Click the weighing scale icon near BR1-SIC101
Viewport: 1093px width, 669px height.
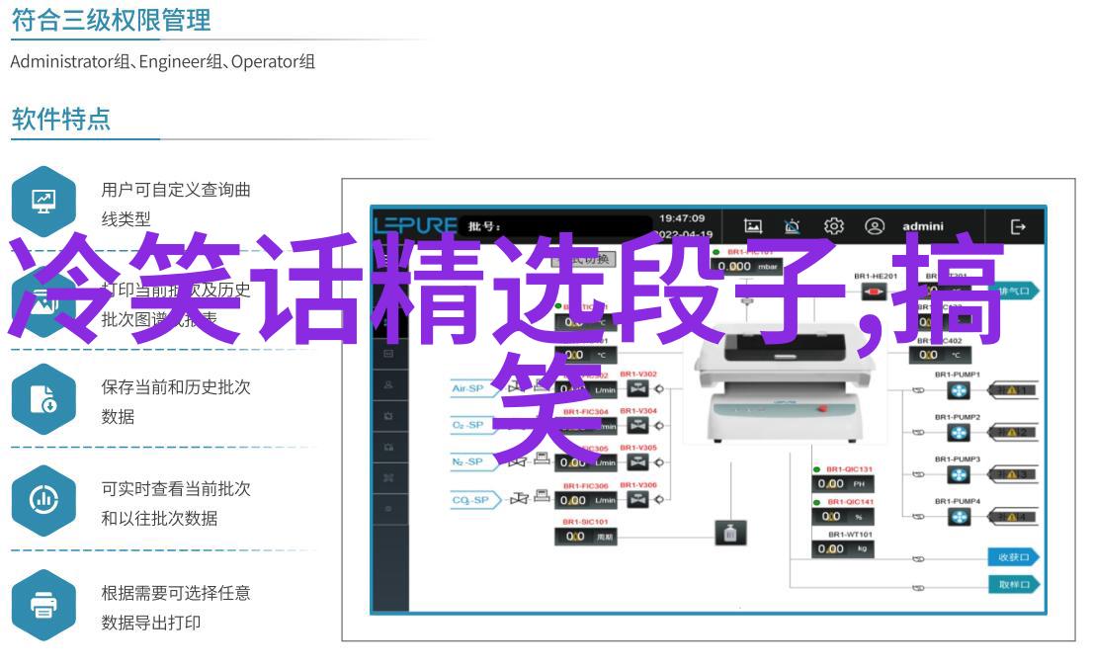coord(729,534)
